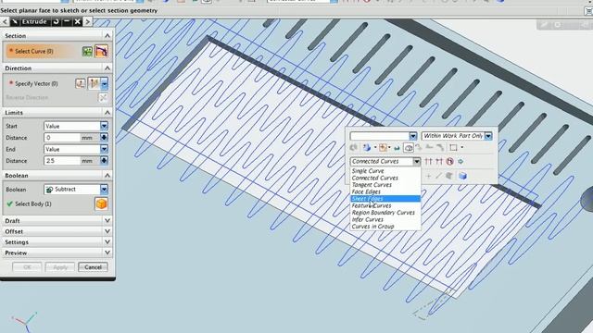Click the Apply button in Extrude dialog
Image resolution: width=593 pixels, height=333 pixels.
[x=59, y=267]
